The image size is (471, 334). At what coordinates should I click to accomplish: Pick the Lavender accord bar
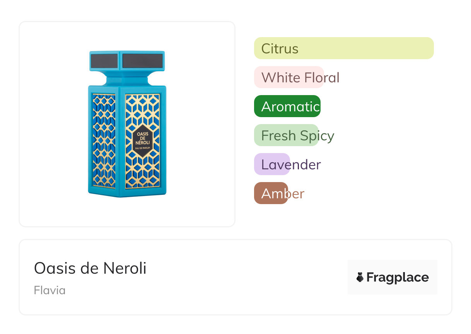pyautogui.click(x=272, y=164)
